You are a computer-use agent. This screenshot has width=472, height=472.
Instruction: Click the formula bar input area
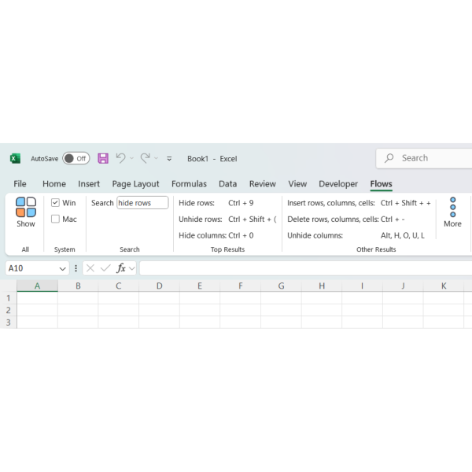pos(305,268)
